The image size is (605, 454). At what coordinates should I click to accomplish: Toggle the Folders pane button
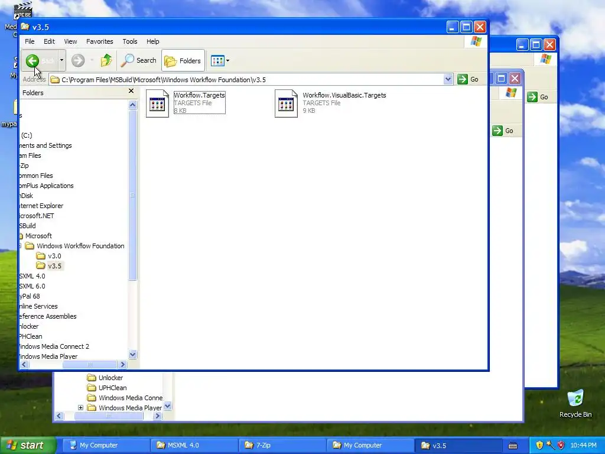[x=183, y=61]
